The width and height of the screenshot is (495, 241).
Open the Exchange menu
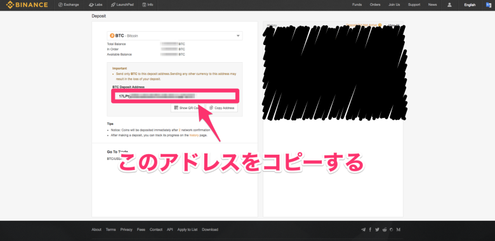tap(69, 4)
